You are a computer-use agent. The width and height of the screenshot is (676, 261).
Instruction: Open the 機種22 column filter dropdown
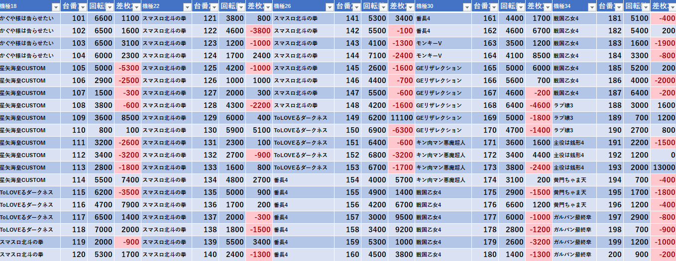pos(187,6)
